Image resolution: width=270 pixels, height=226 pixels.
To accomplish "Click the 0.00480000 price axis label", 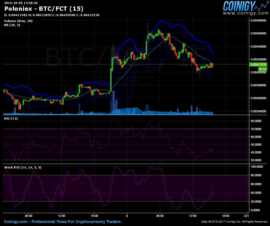I will tap(259, 20).
